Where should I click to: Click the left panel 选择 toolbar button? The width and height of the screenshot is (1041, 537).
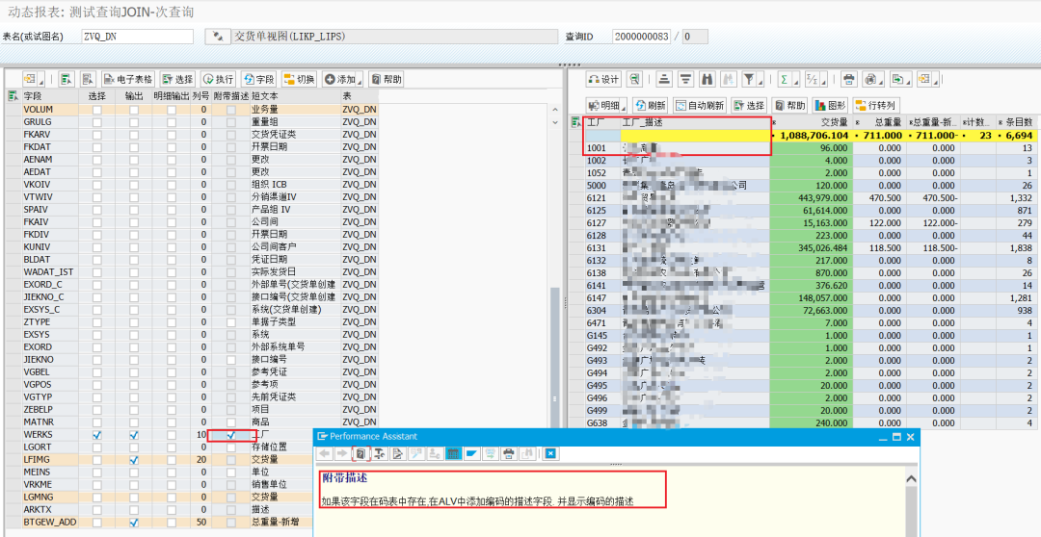pos(177,80)
